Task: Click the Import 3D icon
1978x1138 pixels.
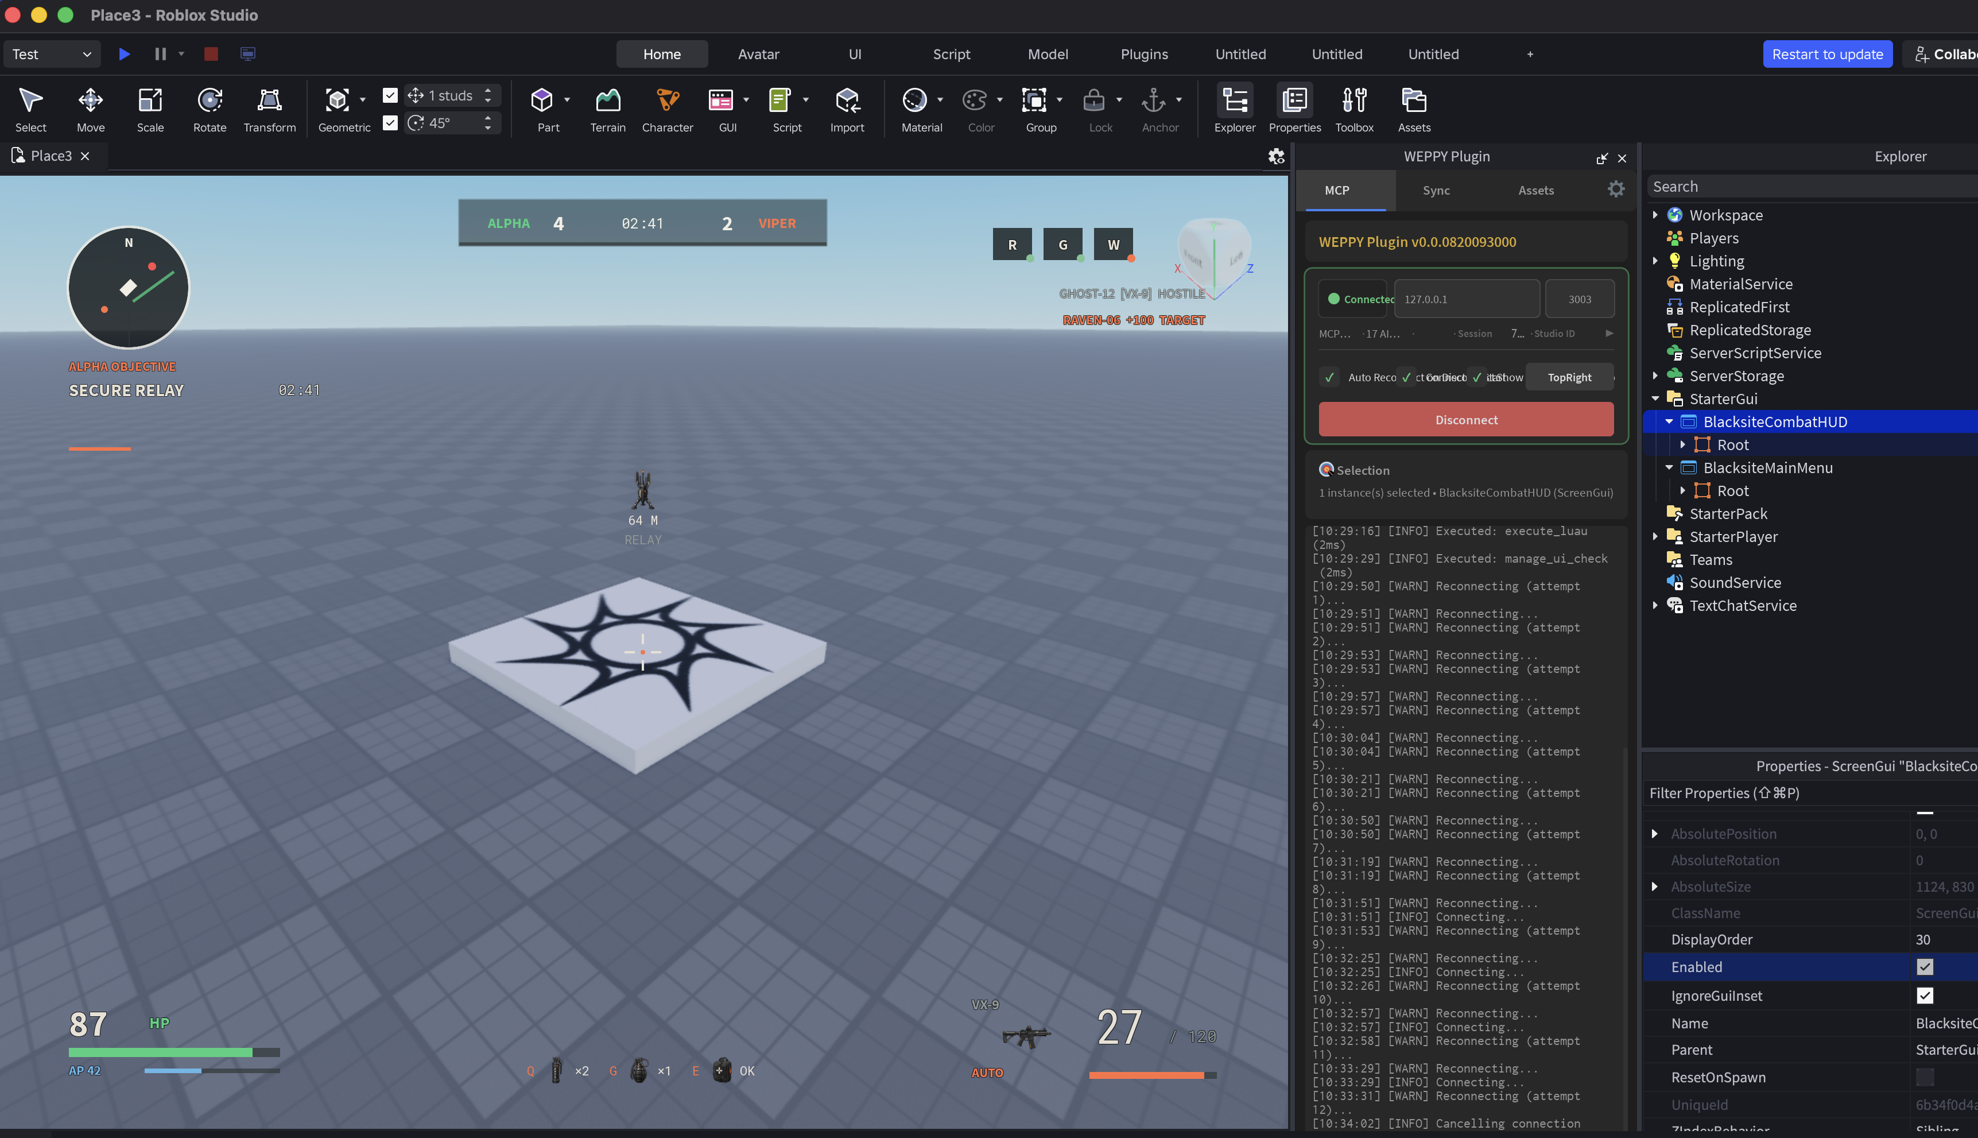Action: pyautogui.click(x=847, y=100)
